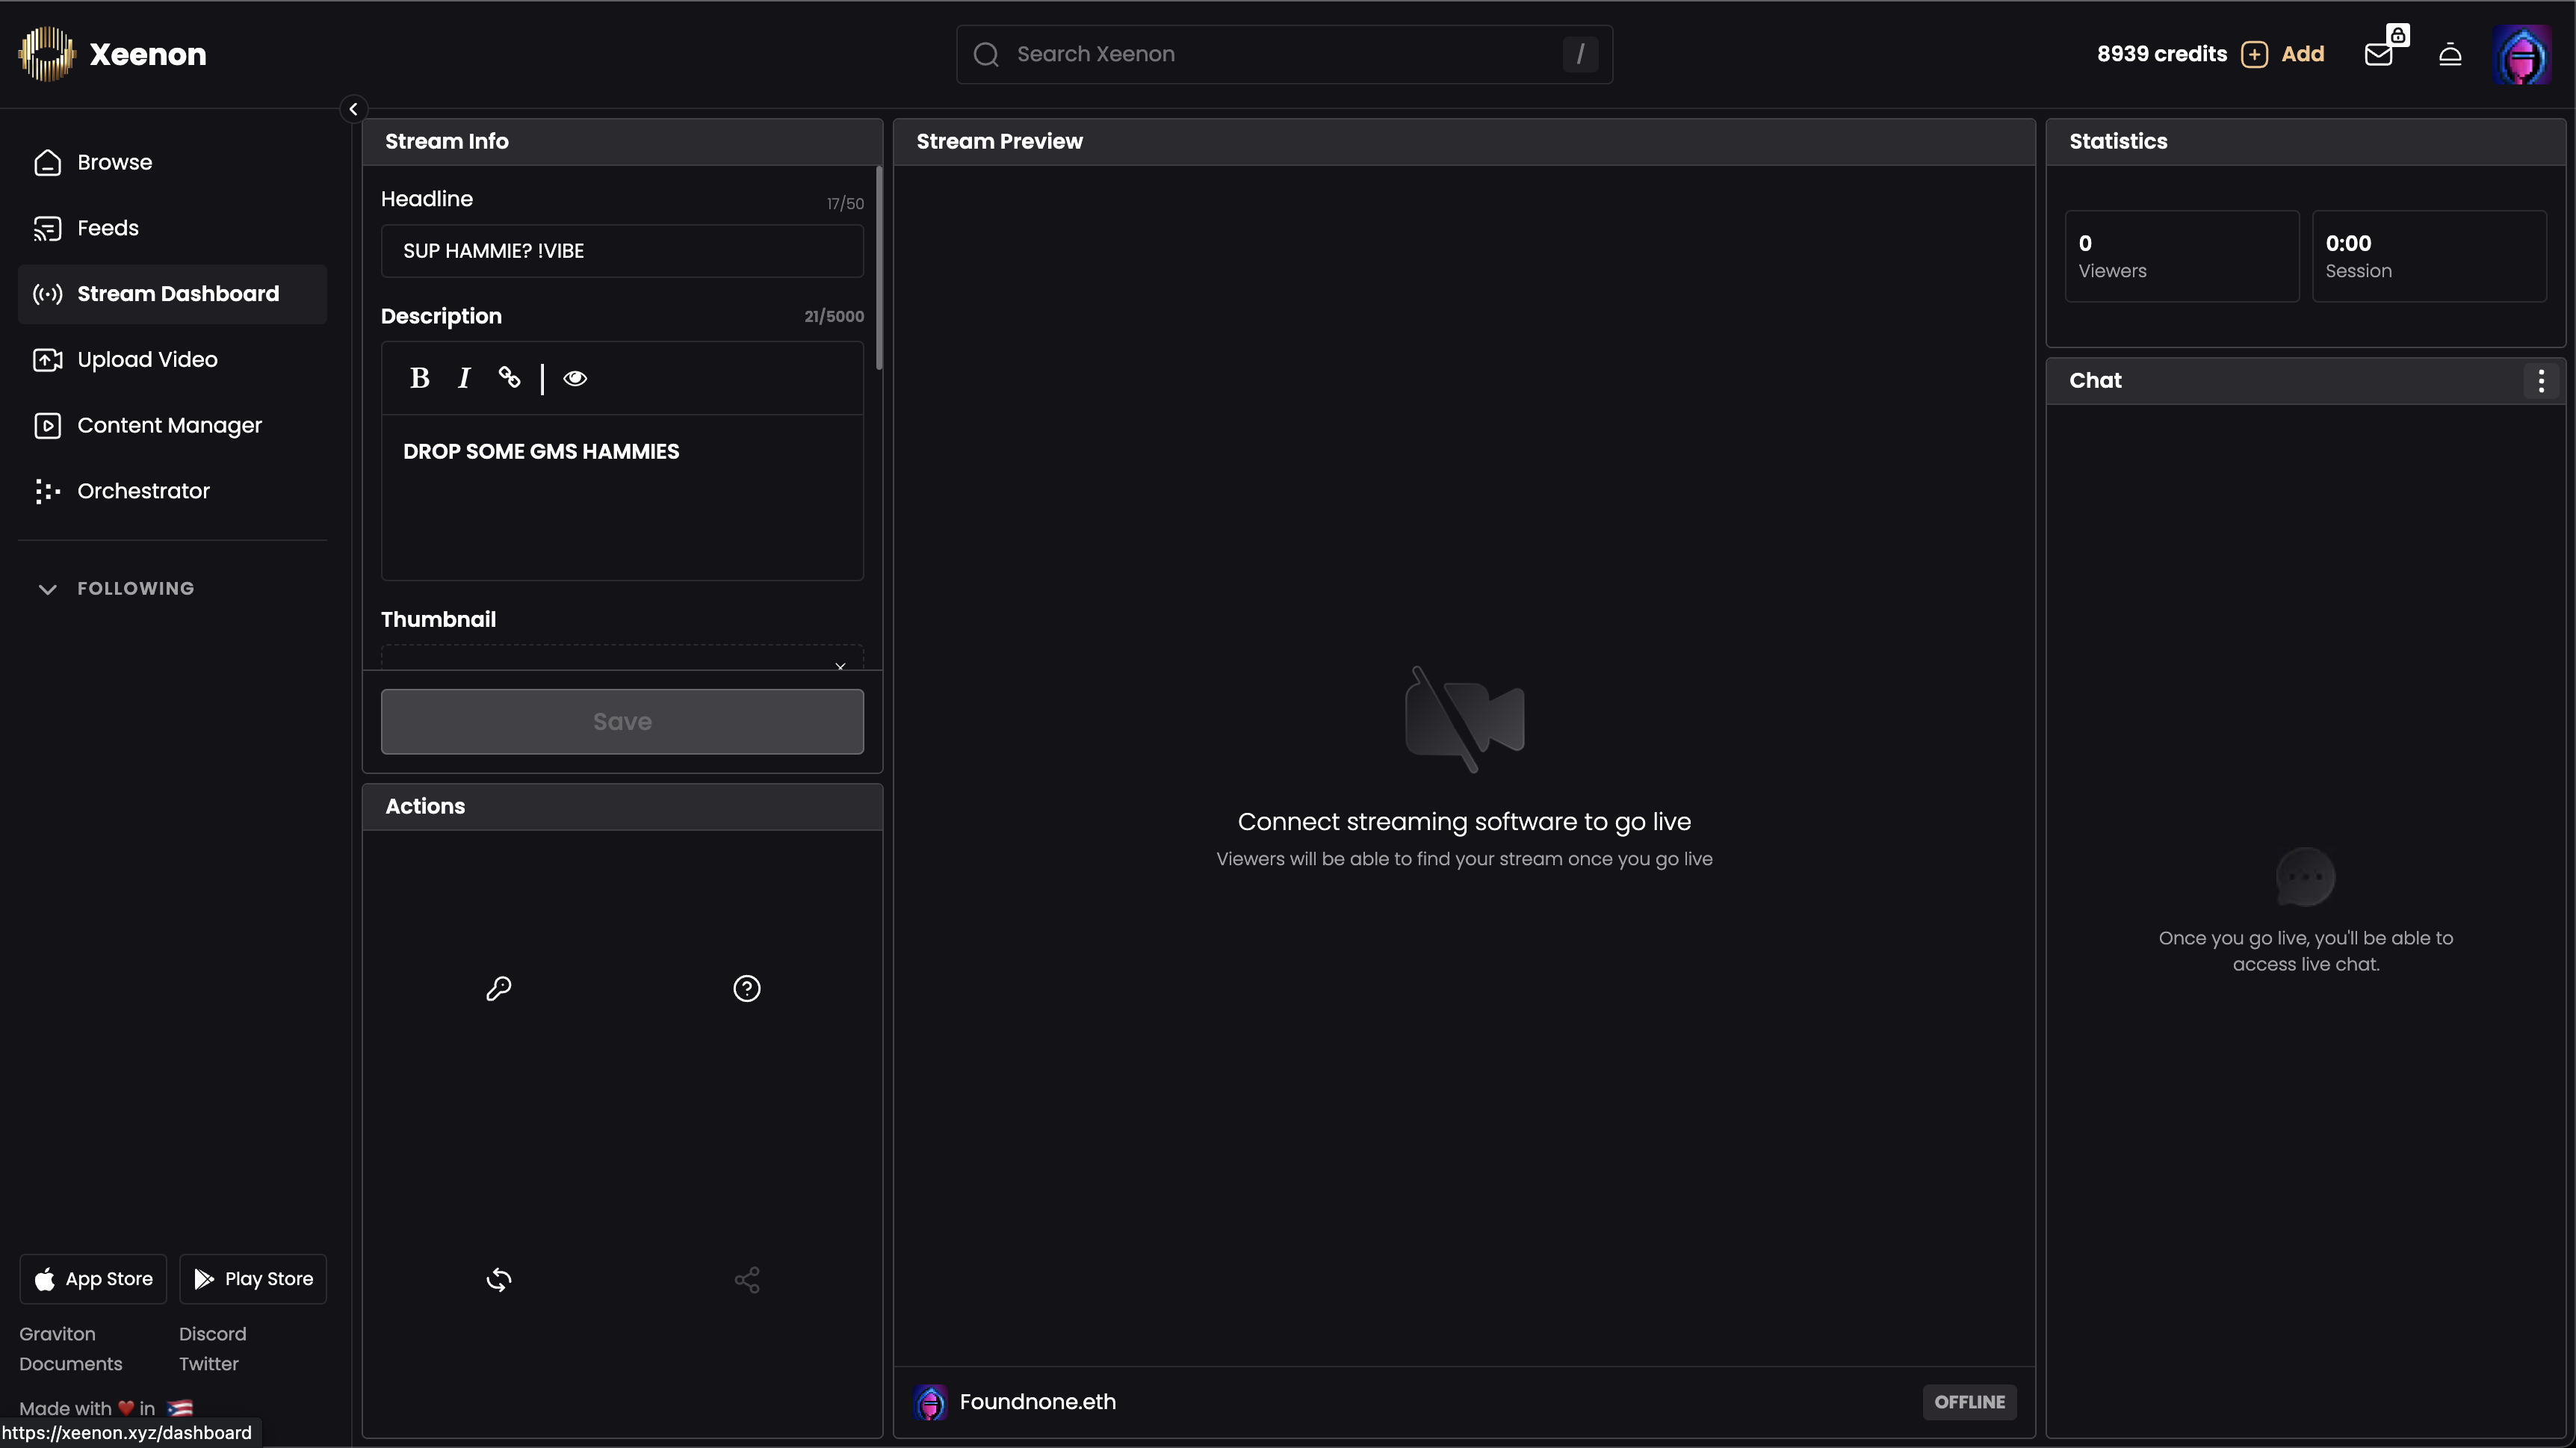Open the profile avatar at top right
This screenshot has width=2576, height=1448.
pos(2520,54)
